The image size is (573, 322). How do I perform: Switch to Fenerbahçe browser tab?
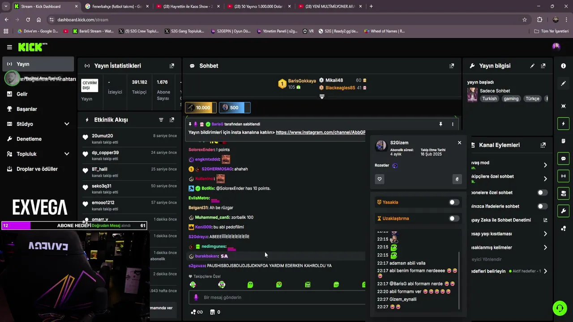coord(116,6)
